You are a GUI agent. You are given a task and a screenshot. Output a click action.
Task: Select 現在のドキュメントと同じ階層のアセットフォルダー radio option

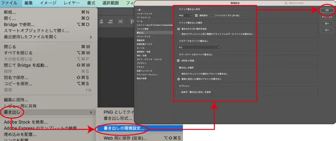click(178, 34)
